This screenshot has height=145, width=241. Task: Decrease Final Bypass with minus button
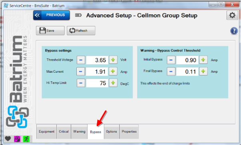coord(171,72)
